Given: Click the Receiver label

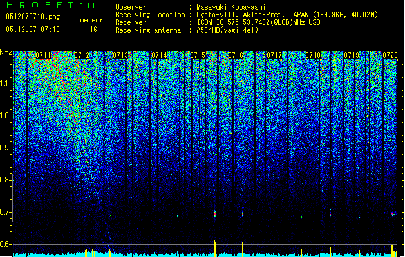Looking at the screenshot, I should (131, 22).
